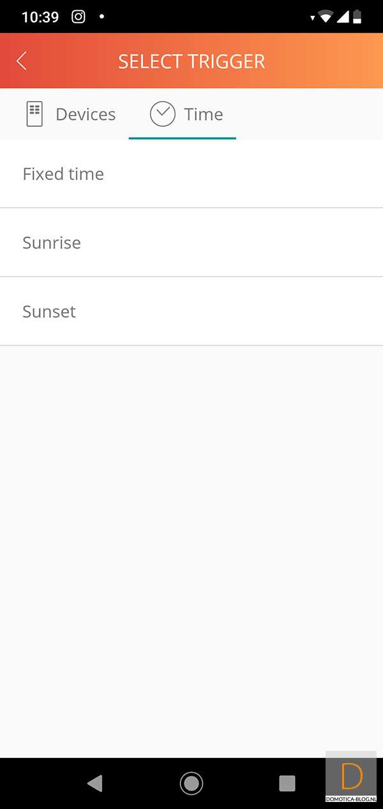The image size is (383, 809).
Task: Click the clock icon beside Time
Action: [x=163, y=114]
